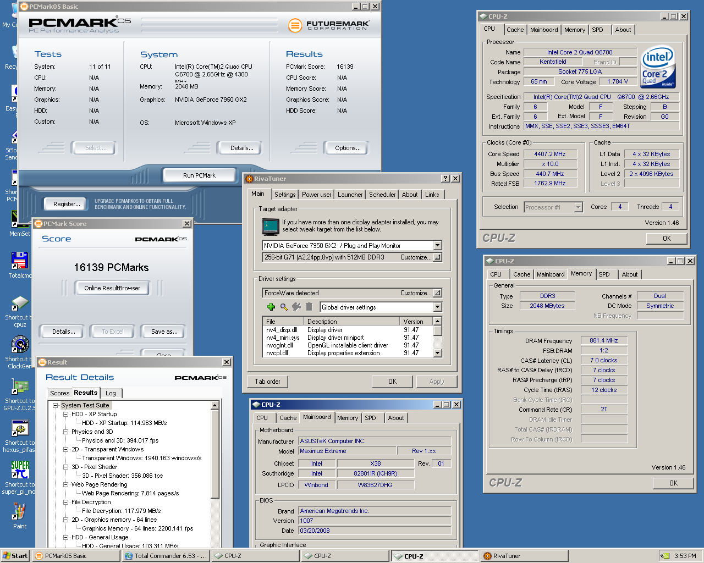Collapse the System Test Suite tree node
Viewport: 704px width, 563px height.
pyautogui.click(x=56, y=405)
